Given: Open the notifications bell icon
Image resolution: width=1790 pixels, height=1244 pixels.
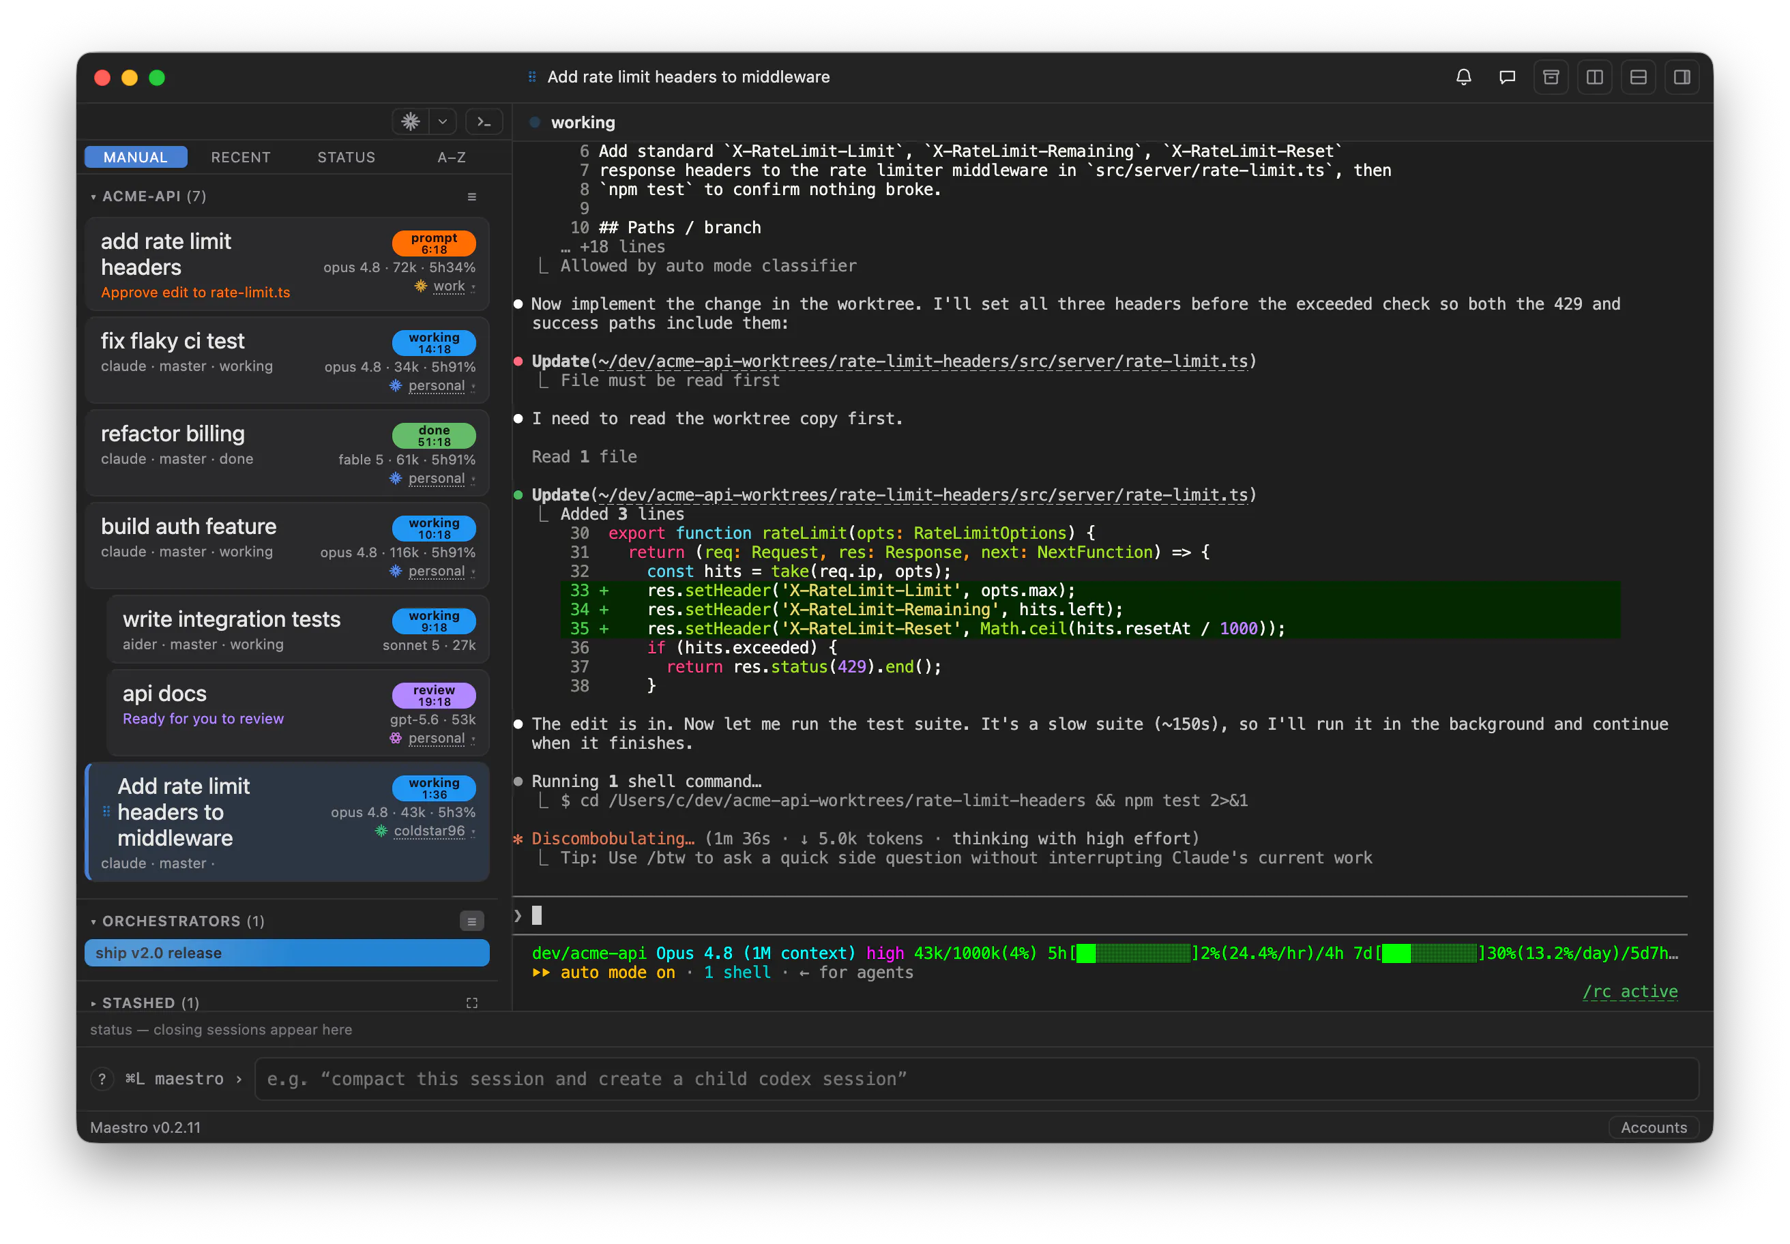Looking at the screenshot, I should pos(1463,77).
